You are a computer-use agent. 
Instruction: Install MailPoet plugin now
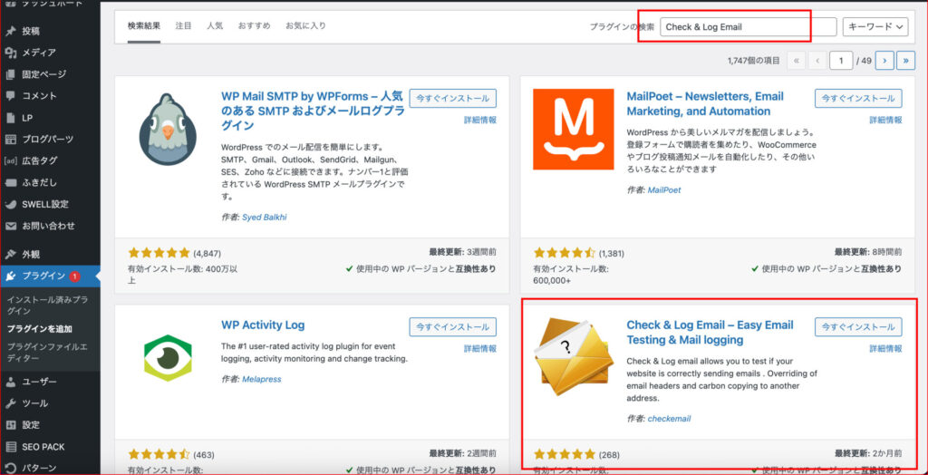tap(858, 98)
